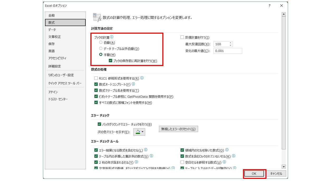This screenshot has height=181, width=331.
Task: Click the info icon beside R1C1 参照形式を使用する
Action: tap(142, 78)
